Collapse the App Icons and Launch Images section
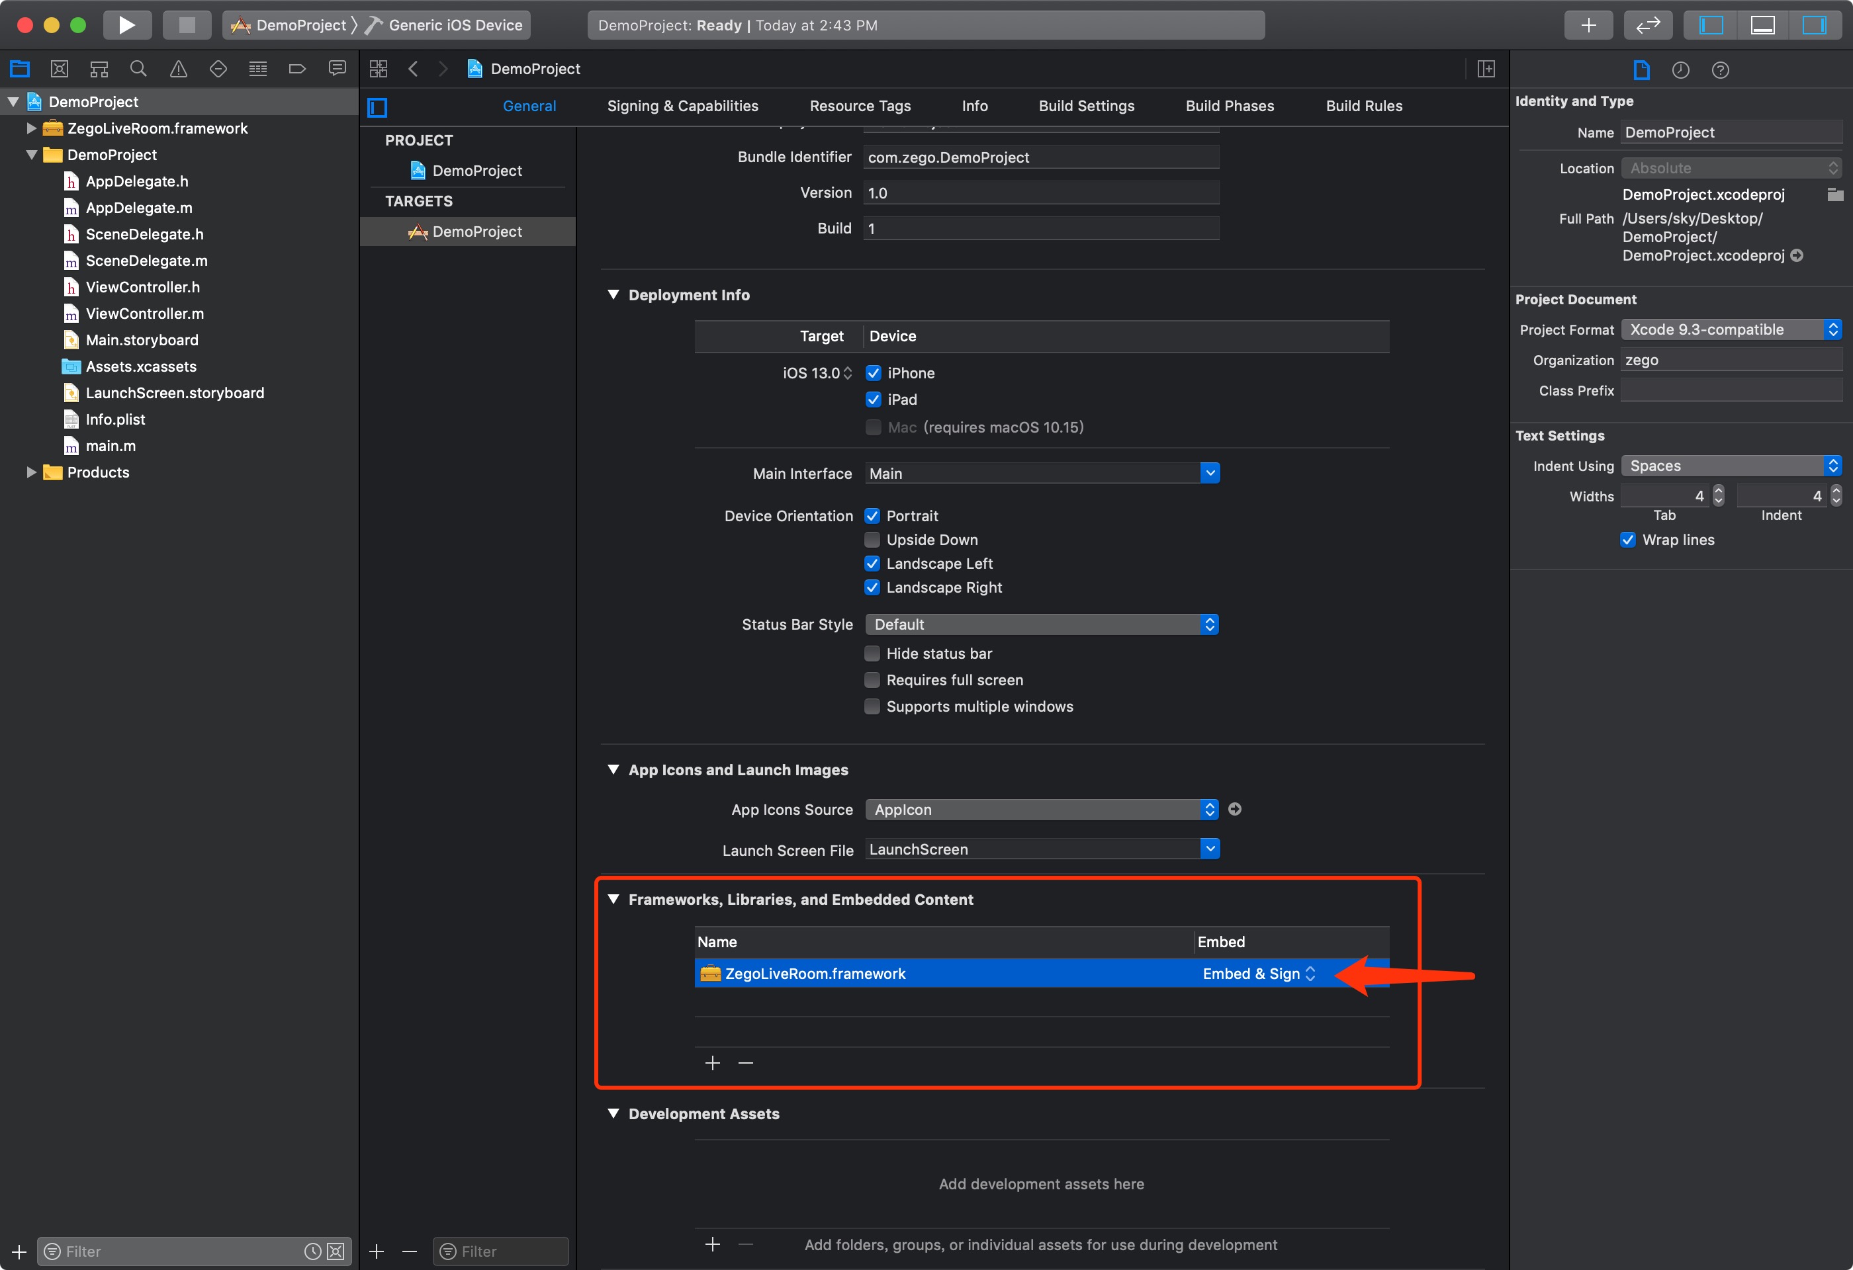Screen dimensions: 1853x1270 pyautogui.click(x=613, y=770)
